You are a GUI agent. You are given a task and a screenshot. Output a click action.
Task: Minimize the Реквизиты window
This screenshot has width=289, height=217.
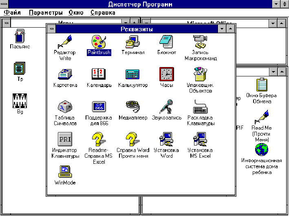222,29
